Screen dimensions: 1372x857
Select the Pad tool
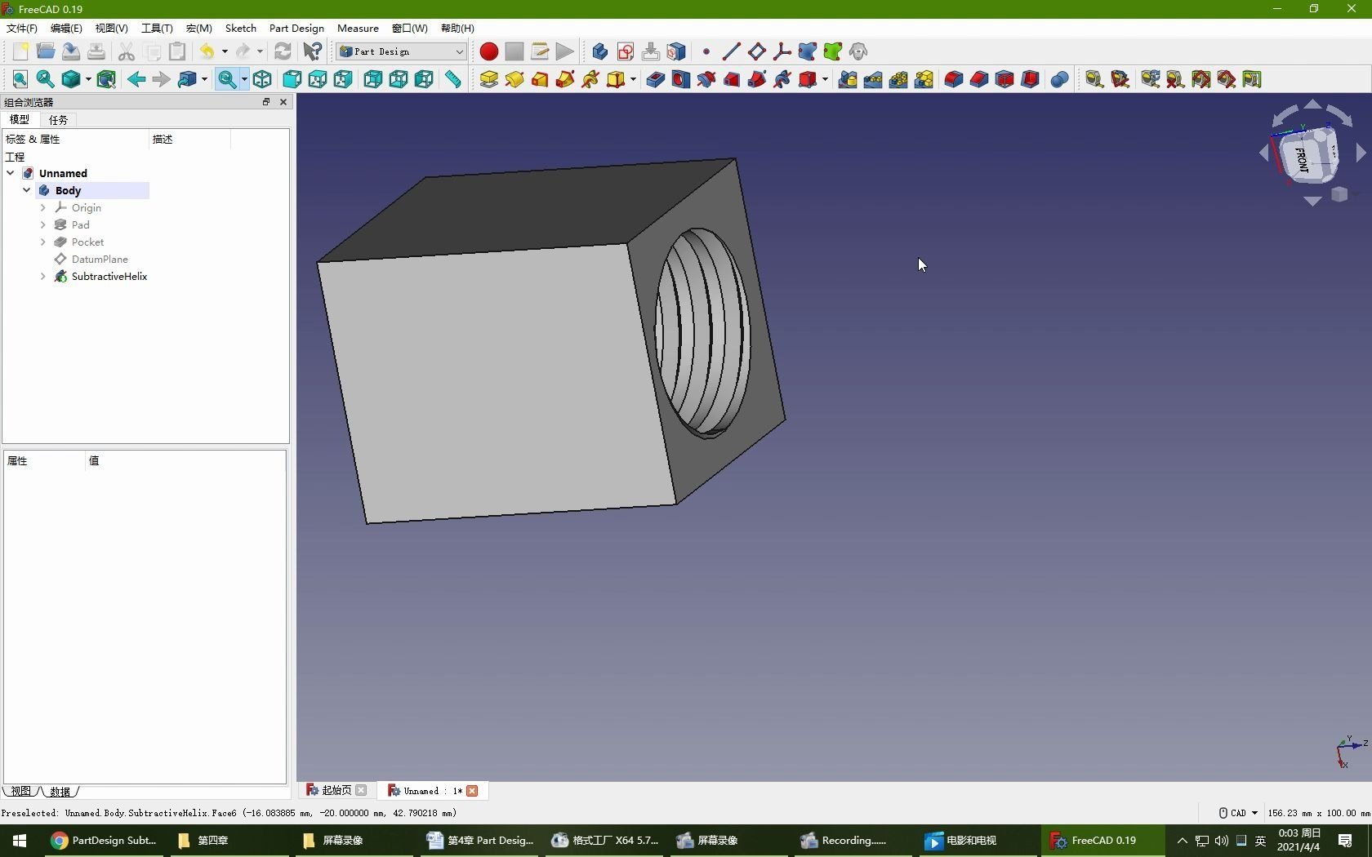[488, 79]
